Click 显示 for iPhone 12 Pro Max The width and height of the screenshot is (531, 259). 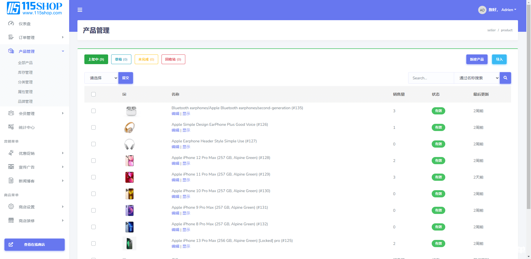coord(186,163)
